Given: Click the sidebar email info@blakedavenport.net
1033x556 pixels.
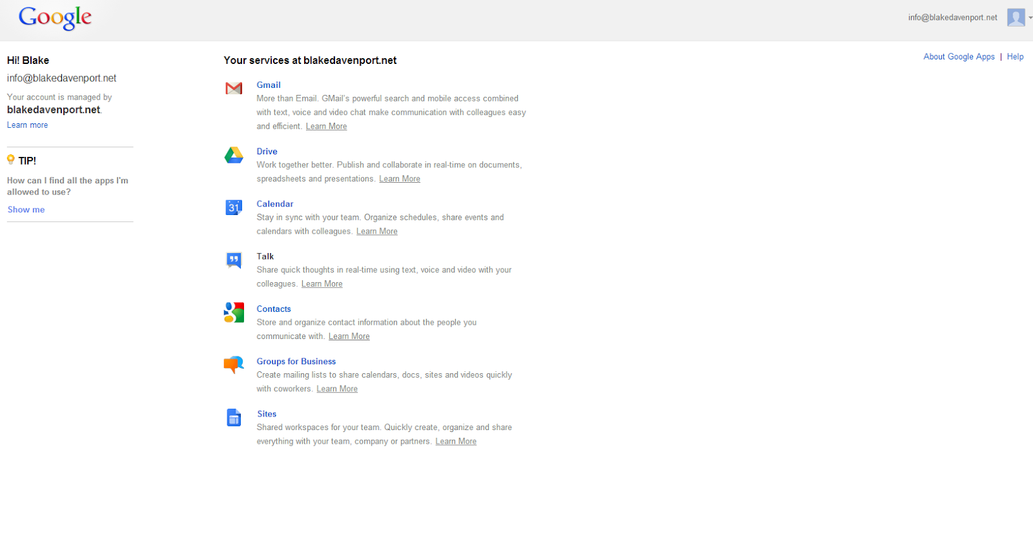Looking at the screenshot, I should 61,78.
